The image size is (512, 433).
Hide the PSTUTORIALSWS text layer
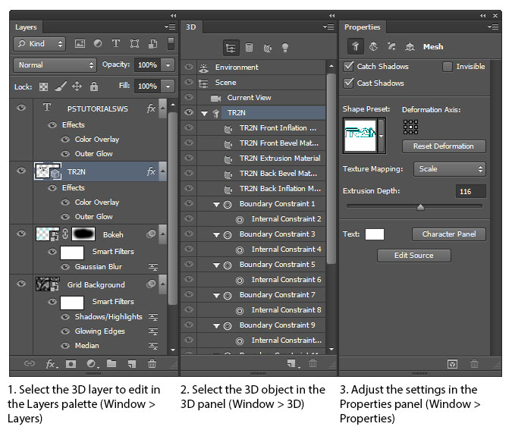(20, 108)
